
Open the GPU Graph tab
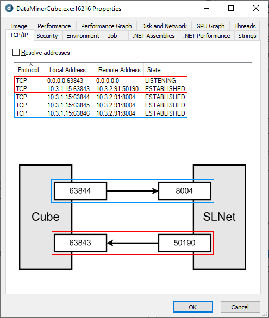[210, 26]
